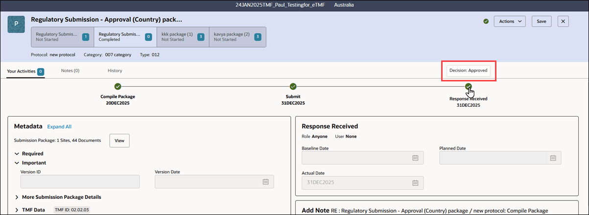Click the Planned Date field
Viewport: 589px width, 215px height.
(500, 158)
